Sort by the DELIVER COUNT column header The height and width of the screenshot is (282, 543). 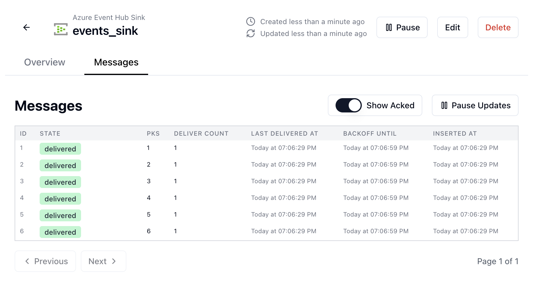pos(201,133)
